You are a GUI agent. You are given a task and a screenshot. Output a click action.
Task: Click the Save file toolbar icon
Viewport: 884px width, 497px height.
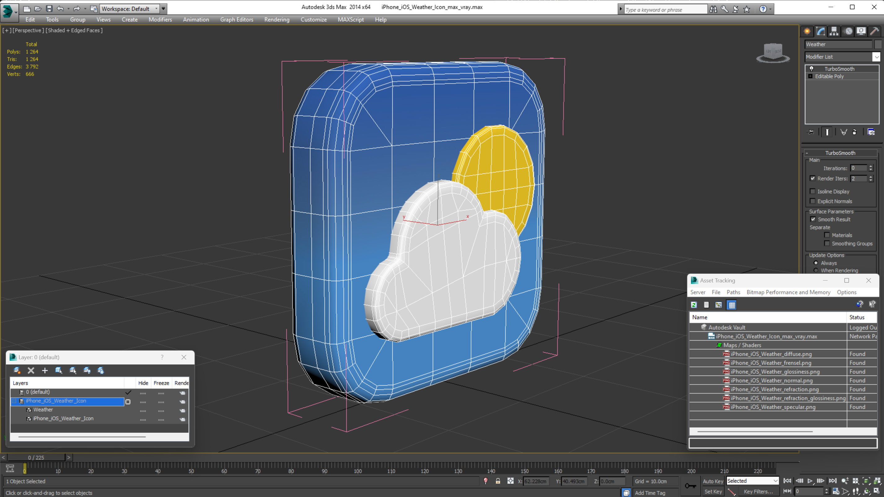coord(49,9)
